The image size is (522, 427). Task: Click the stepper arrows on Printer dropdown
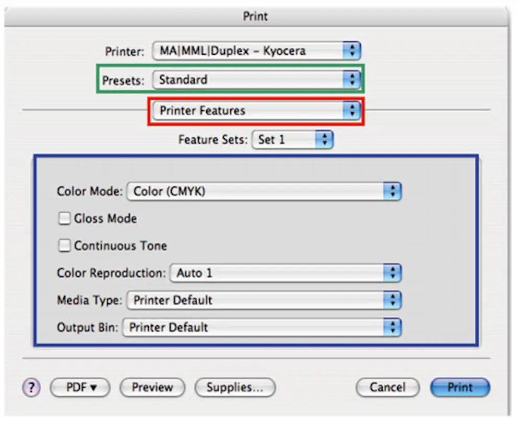coord(353,51)
